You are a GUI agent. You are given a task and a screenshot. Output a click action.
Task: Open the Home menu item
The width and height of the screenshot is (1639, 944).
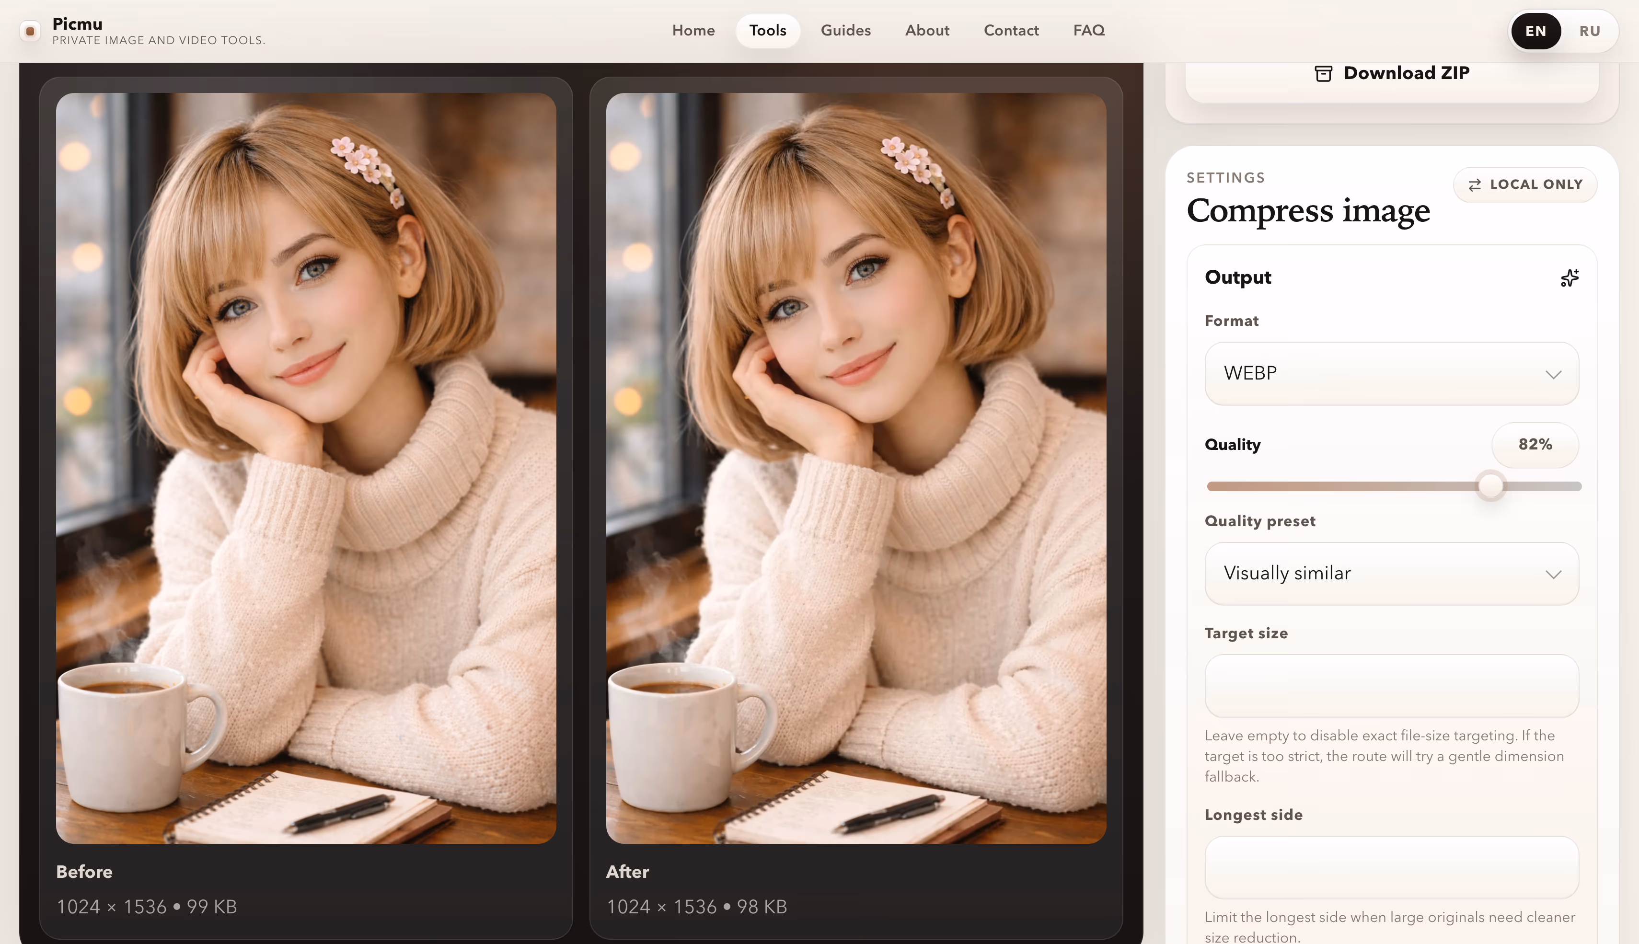tap(693, 31)
